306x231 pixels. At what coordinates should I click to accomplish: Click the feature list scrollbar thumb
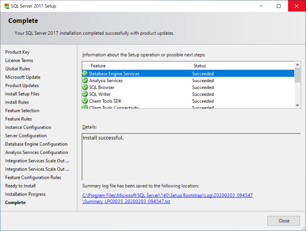[x=297, y=75]
